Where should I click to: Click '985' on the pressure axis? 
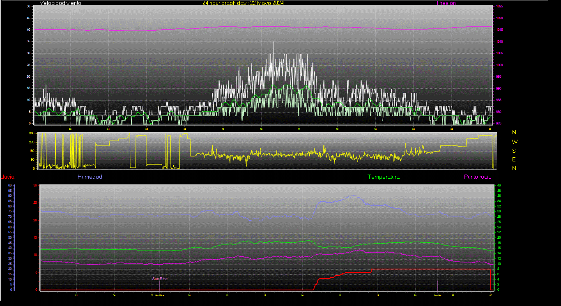pyautogui.click(x=499, y=100)
